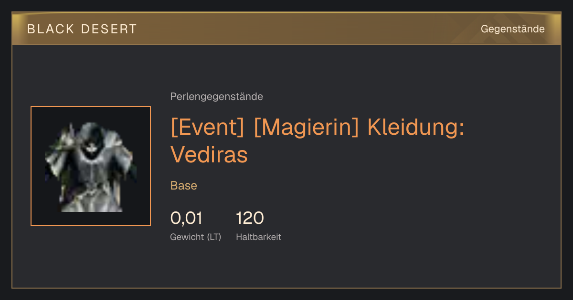
Task: Select the word Kleidung: in the title
Action: [416, 127]
